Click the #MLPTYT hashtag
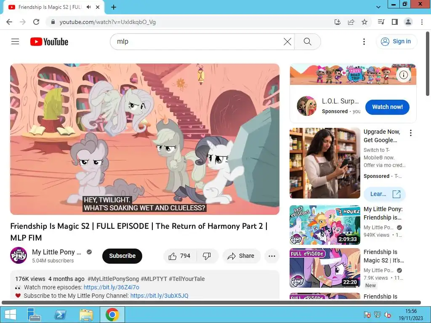Viewport: 431px width, 323px height. click(154, 279)
